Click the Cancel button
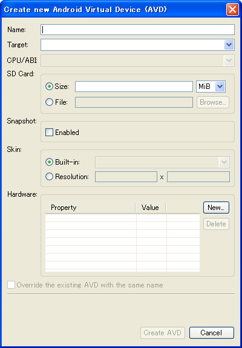Image resolution: width=242 pixels, height=348 pixels. pos(211,333)
